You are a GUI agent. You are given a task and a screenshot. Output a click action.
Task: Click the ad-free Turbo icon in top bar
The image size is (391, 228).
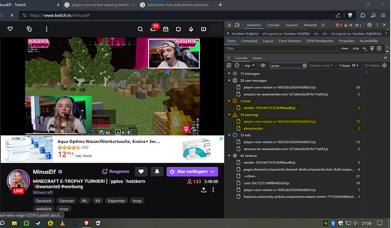click(203, 29)
